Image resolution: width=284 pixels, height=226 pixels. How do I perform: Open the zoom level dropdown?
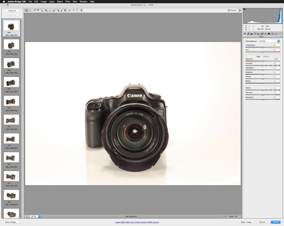[38, 216]
